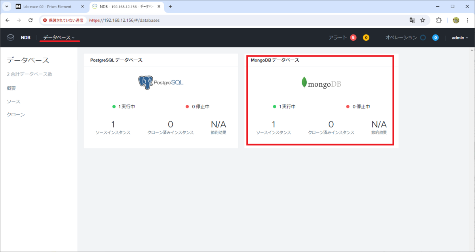Click PostgreSQL 1 実行中 status
Screen dimensions: 475x252
coord(124,106)
